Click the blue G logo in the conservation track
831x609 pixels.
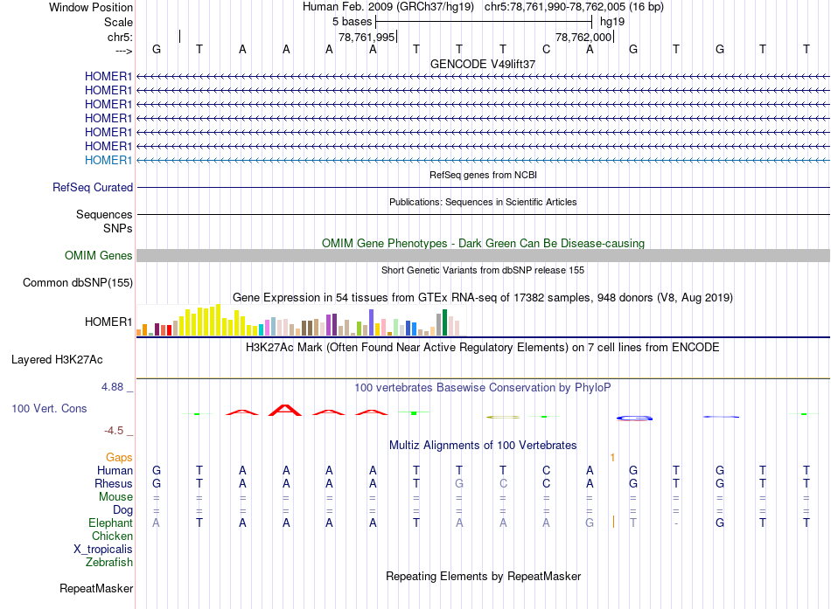pyautogui.click(x=634, y=419)
